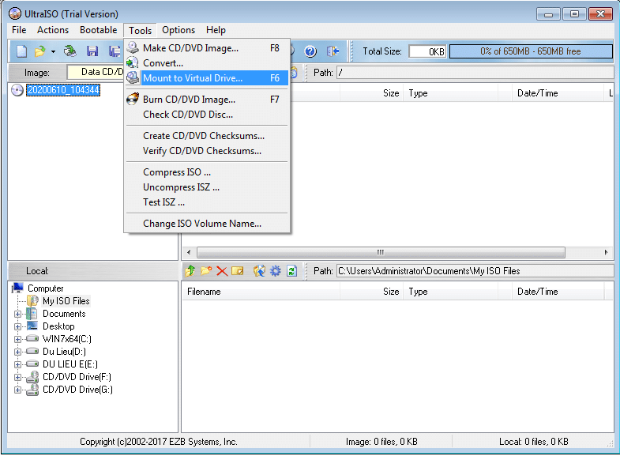Expand the CD/DVD Drive(F:) node
Screen dimensions: 620x456
click(17, 377)
